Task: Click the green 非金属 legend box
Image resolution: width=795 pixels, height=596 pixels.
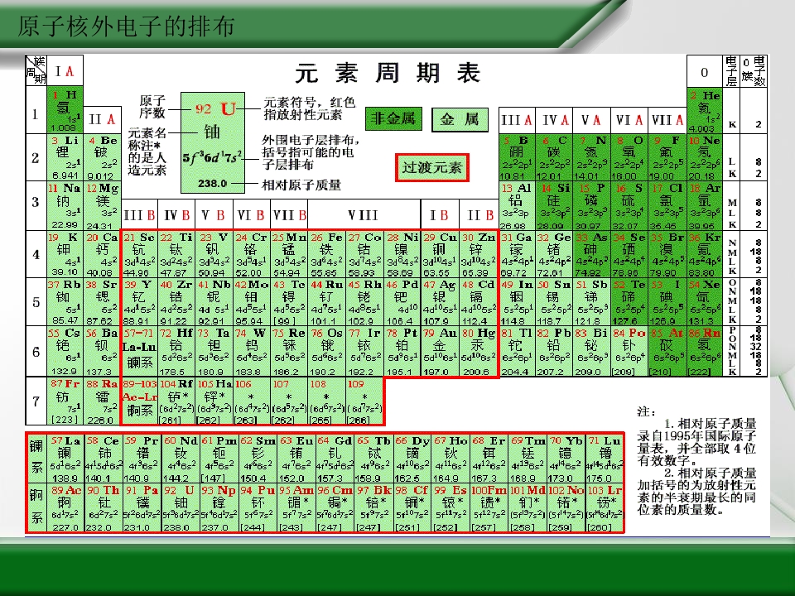Action: point(393,119)
